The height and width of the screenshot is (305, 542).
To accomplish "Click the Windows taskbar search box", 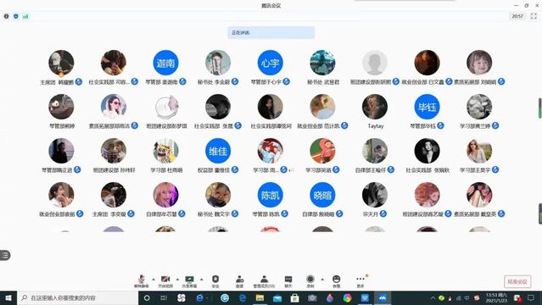I will tap(78, 297).
